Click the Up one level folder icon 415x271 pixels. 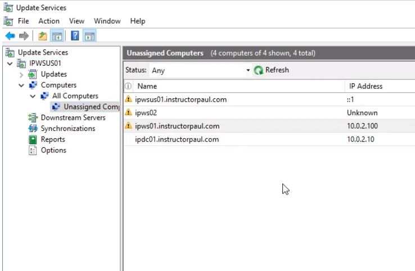(43, 36)
